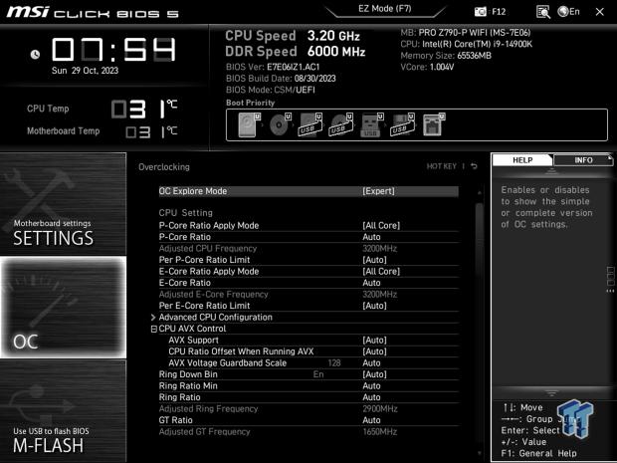Click the CPU Setting section header

tap(186, 213)
